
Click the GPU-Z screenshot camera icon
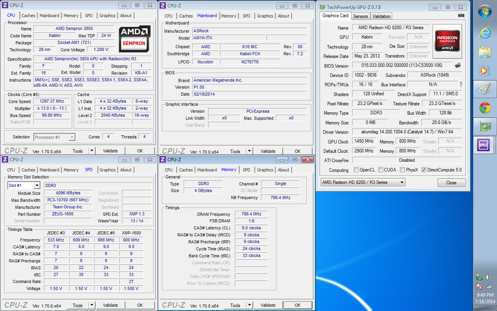coord(461,16)
